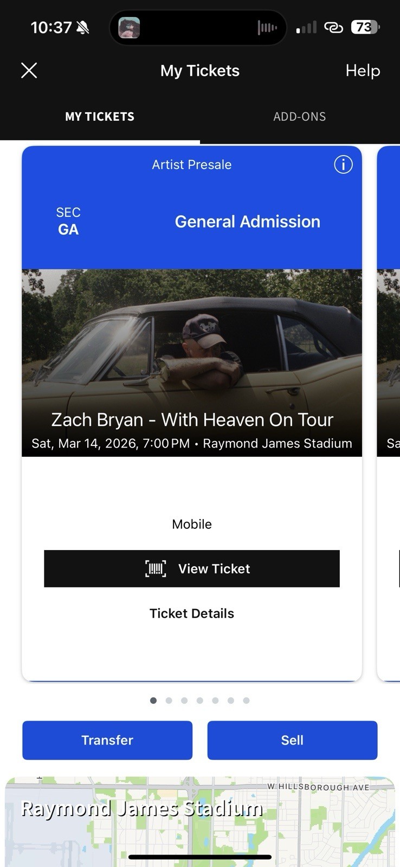This screenshot has height=867, width=400.
Task: Select the first ticket page indicator dot
Action: [x=153, y=700]
